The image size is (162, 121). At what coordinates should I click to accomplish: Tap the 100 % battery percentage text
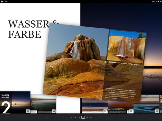point(155,1)
